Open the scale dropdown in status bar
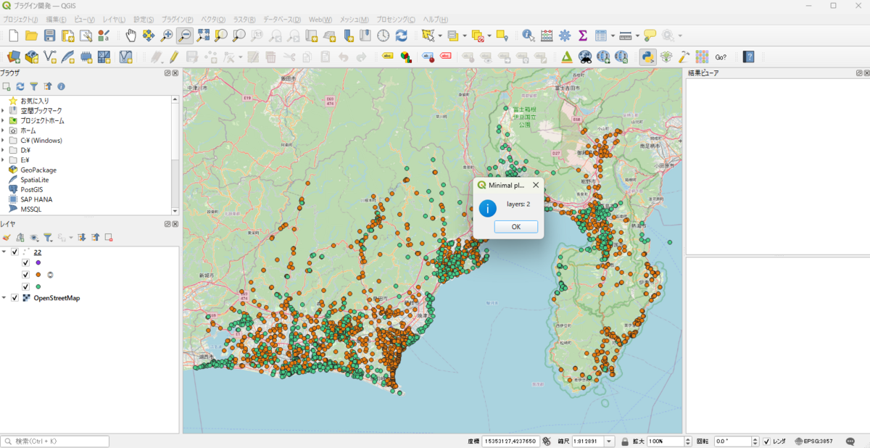This screenshot has width=870, height=448. pos(608,441)
